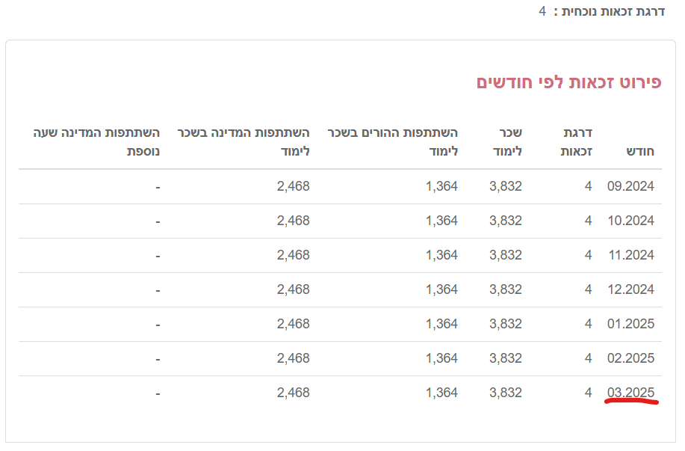The width and height of the screenshot is (685, 451).
Task: Select parents' share 1,364 in the 12.2024 row
Action: [x=441, y=289]
